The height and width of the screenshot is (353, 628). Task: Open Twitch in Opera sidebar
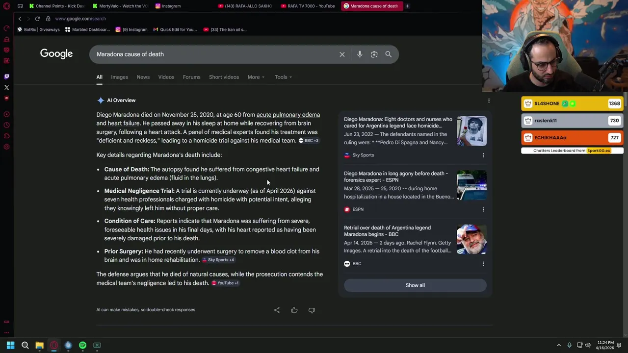coord(7,76)
